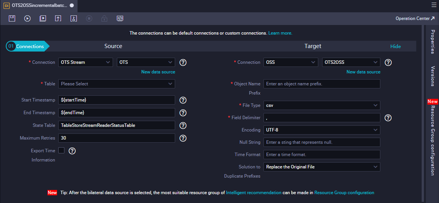Viewport: 439px width, 203px height.
Task: Click the 'Learn more.' link
Action: [x=280, y=33]
